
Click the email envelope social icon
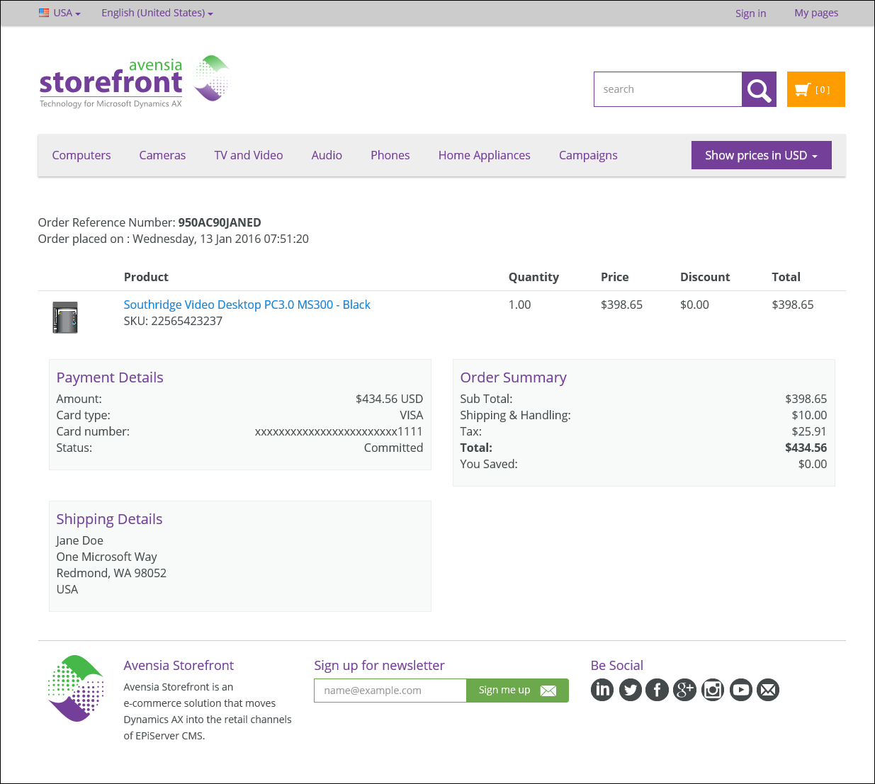pos(768,690)
